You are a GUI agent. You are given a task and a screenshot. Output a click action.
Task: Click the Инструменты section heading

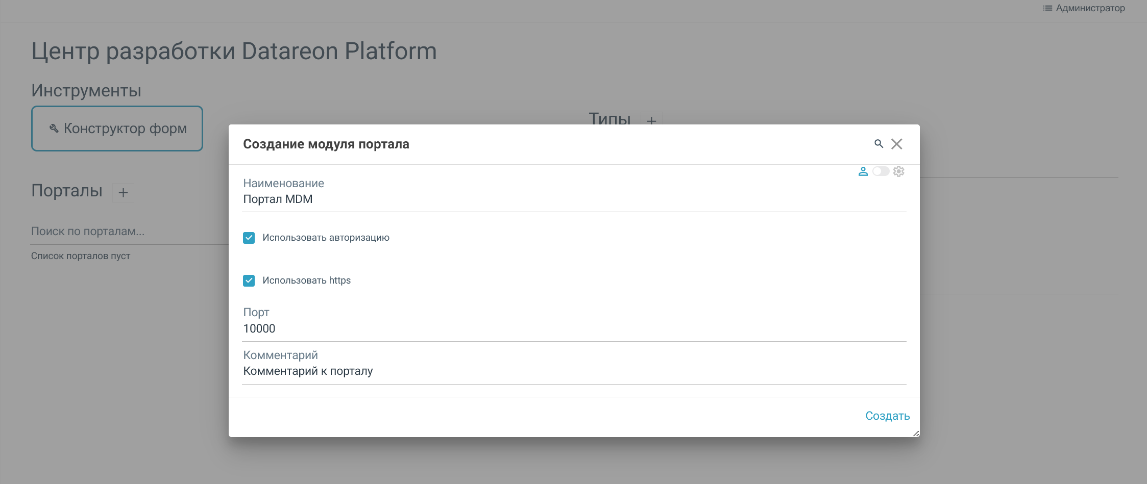(x=86, y=91)
